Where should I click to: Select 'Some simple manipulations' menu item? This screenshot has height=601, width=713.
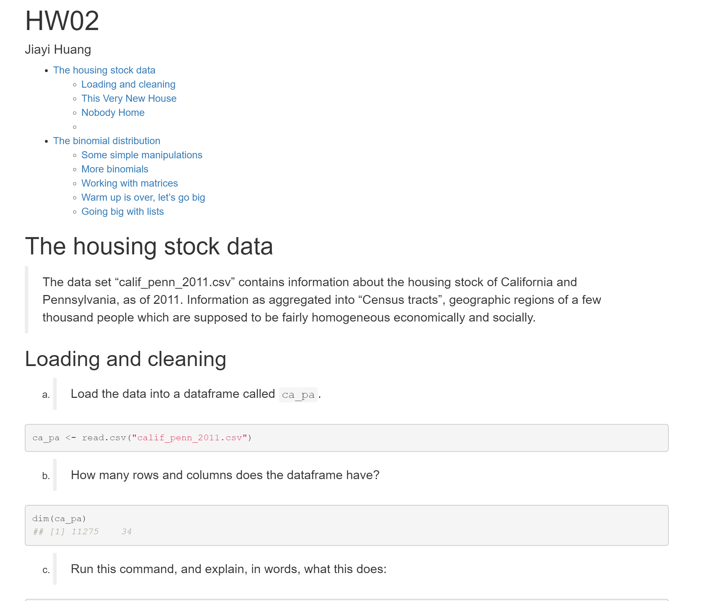coord(141,155)
